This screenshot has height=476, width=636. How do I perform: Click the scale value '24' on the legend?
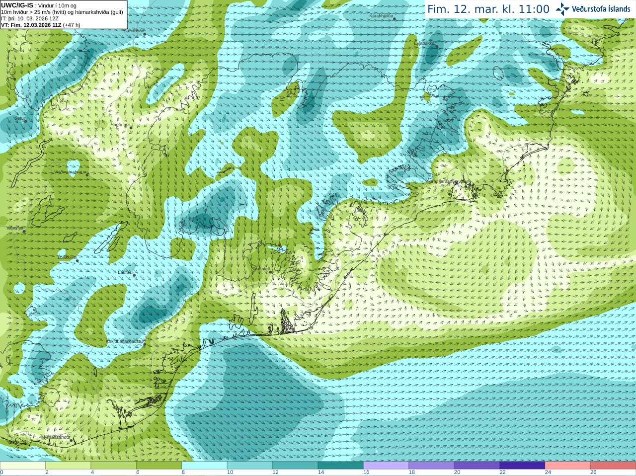pos(548,473)
